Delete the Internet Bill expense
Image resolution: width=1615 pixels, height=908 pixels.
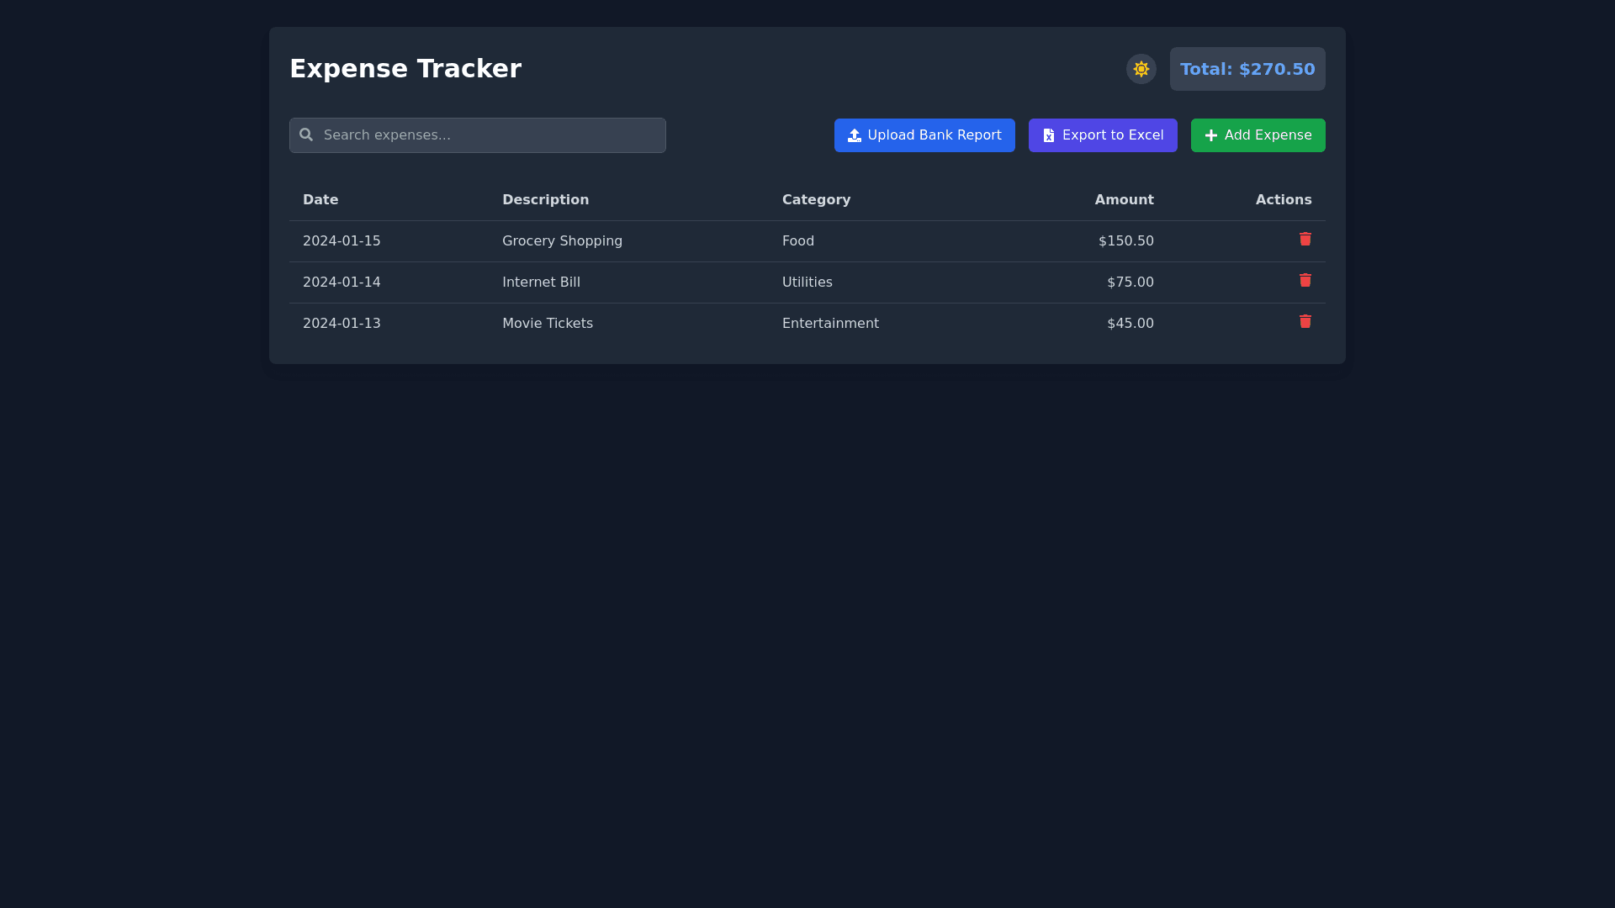coord(1305,281)
